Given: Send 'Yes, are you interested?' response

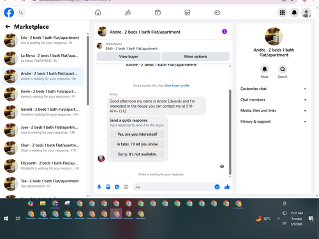Looking at the screenshot, I should 137,134.
